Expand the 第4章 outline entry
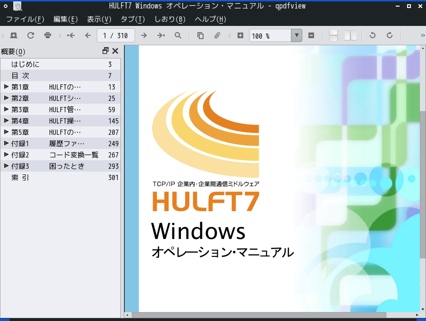The height and width of the screenshot is (321, 426). (6, 121)
